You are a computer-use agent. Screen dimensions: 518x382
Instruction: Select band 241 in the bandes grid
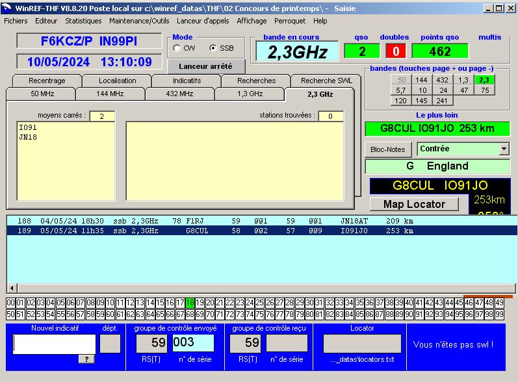[442, 101]
